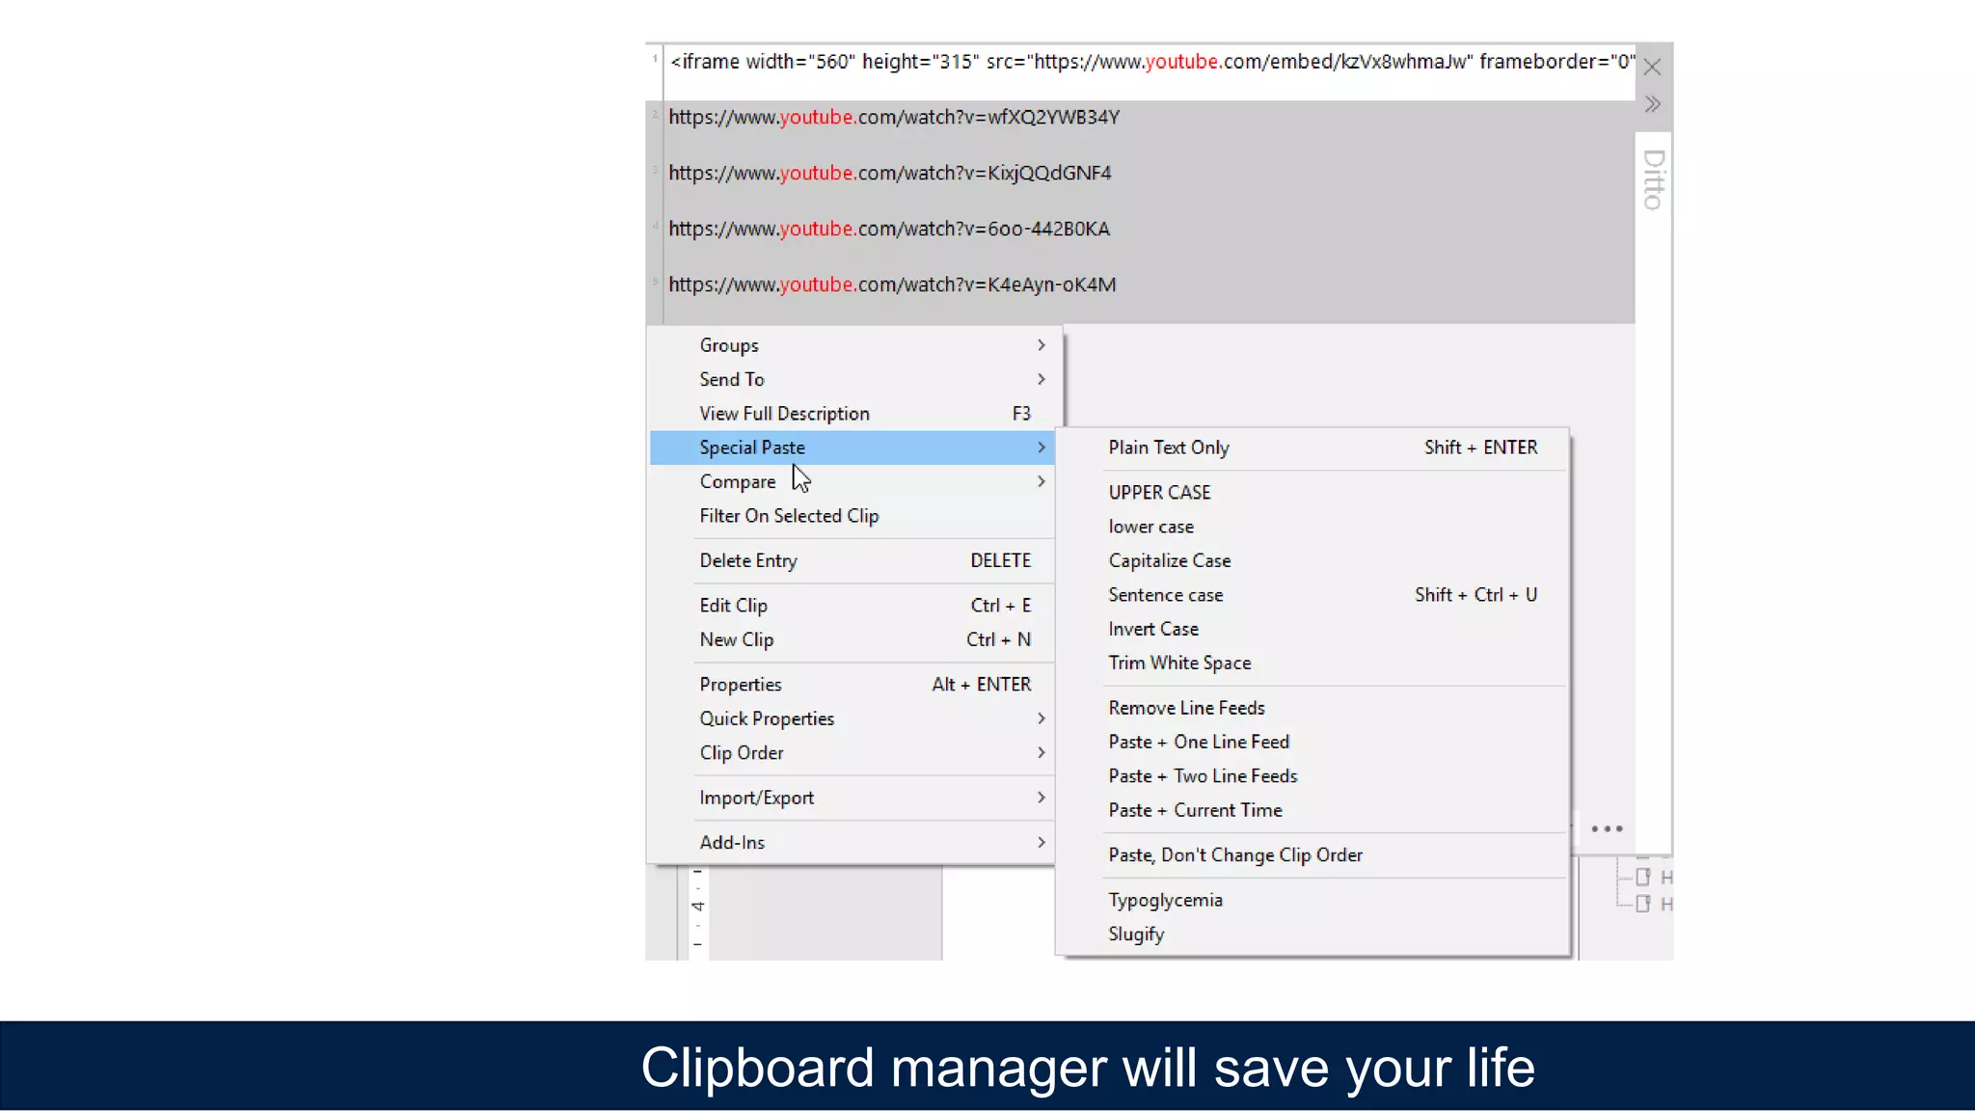Open the three-dots options button
The height and width of the screenshot is (1111, 1975).
tap(1607, 828)
